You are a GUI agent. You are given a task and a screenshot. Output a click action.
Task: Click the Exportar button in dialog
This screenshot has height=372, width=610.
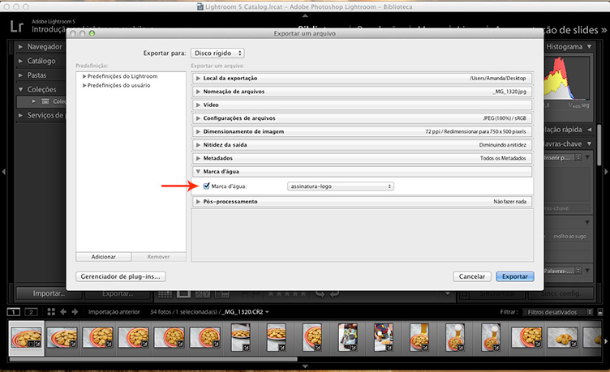tap(514, 276)
